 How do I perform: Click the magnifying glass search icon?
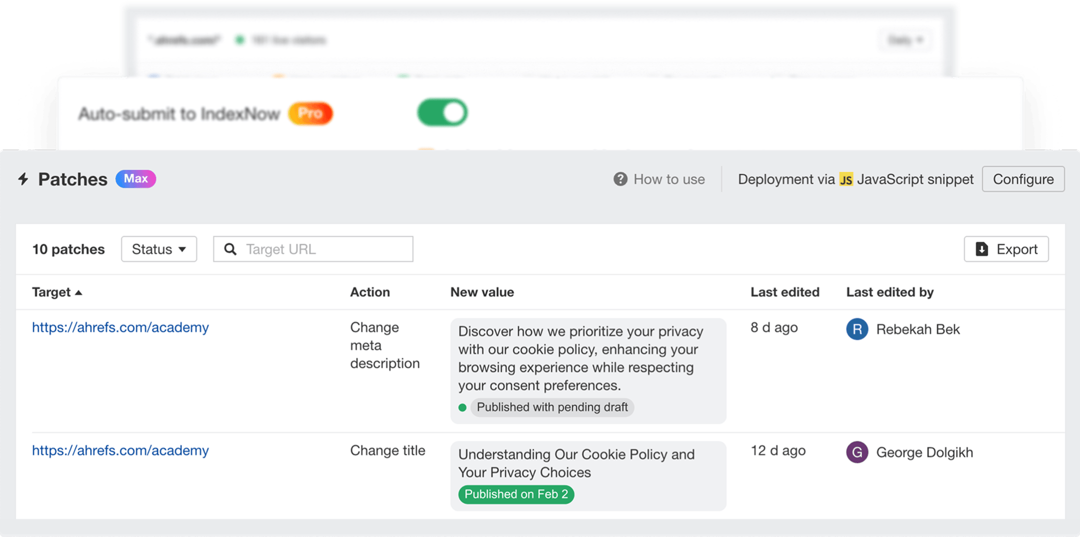tap(230, 249)
